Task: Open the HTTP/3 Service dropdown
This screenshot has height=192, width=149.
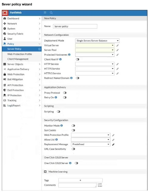Action: coord(95,73)
